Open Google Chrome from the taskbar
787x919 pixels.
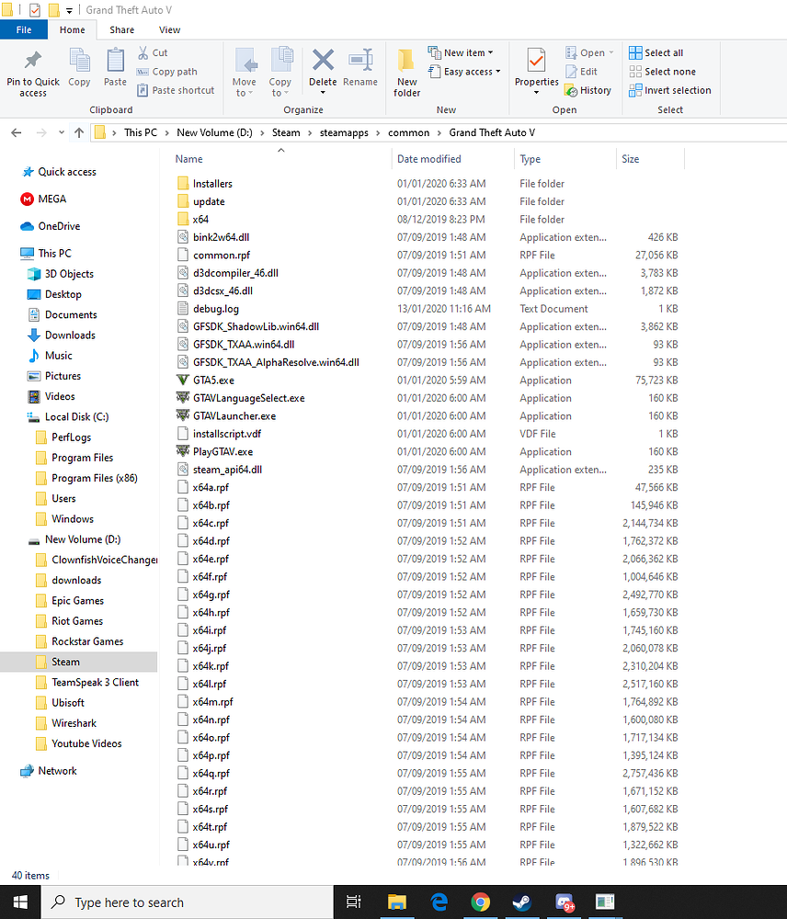point(480,902)
